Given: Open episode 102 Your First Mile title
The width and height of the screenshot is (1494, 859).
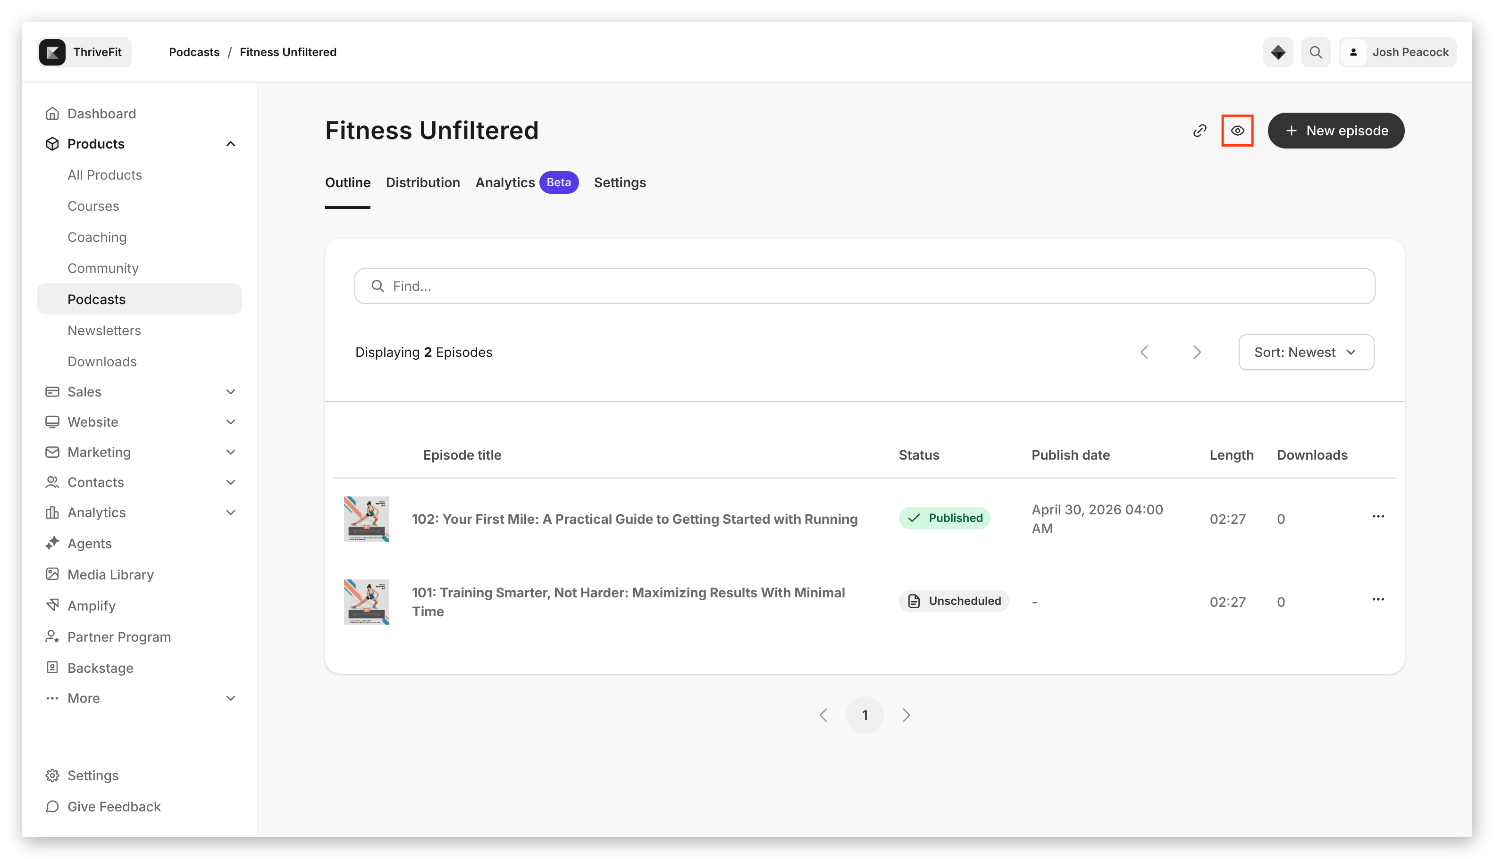Looking at the screenshot, I should [634, 519].
